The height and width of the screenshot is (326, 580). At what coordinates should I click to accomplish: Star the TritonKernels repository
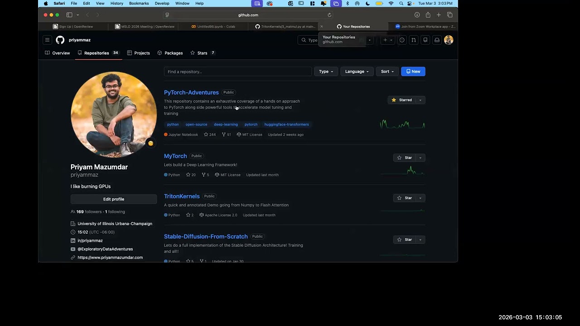[404, 198]
